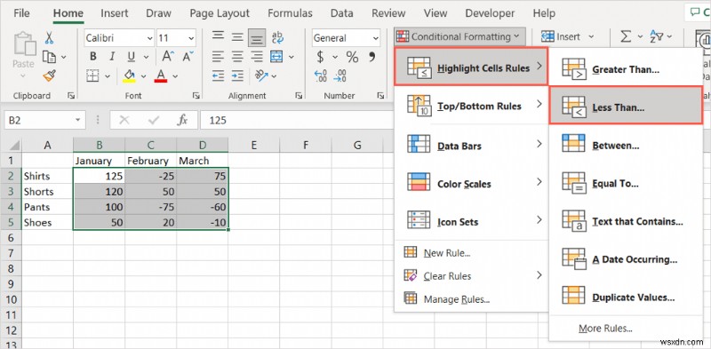
Task: Click New Rule... menu entry
Action: pyautogui.click(x=472, y=253)
